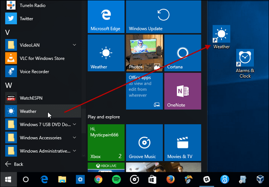Screen dimensions: 269x187
Task: Open the Groove Music tile
Action: pyautogui.click(x=145, y=143)
